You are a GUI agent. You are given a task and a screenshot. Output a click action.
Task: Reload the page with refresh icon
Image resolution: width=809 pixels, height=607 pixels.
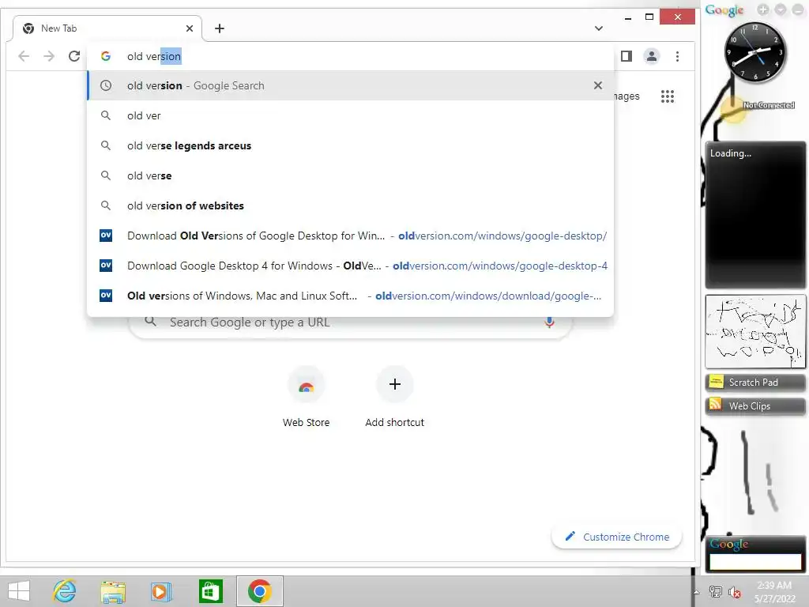click(74, 56)
